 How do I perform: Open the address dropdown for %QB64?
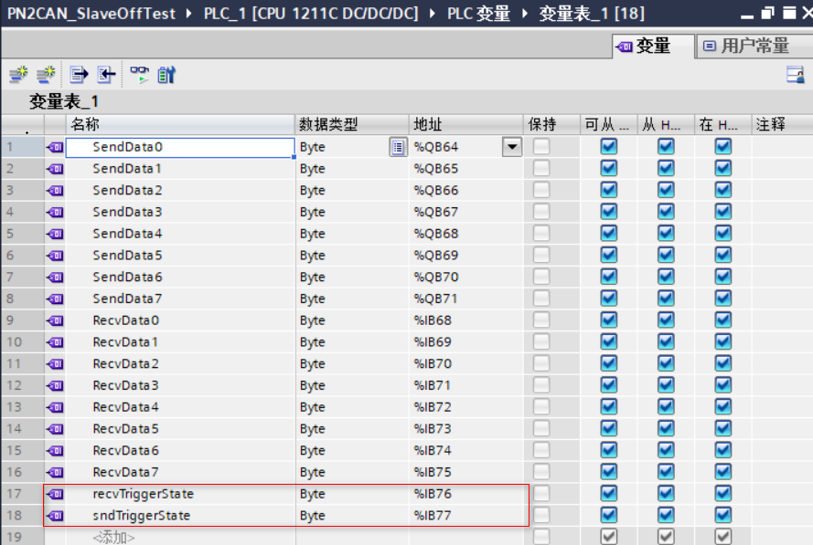coord(511,147)
